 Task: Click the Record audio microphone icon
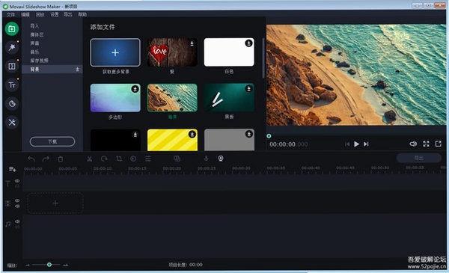[x=206, y=159]
